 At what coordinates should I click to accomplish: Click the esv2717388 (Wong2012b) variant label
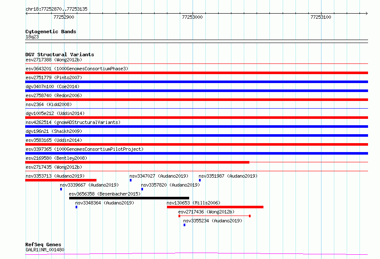[54, 60]
